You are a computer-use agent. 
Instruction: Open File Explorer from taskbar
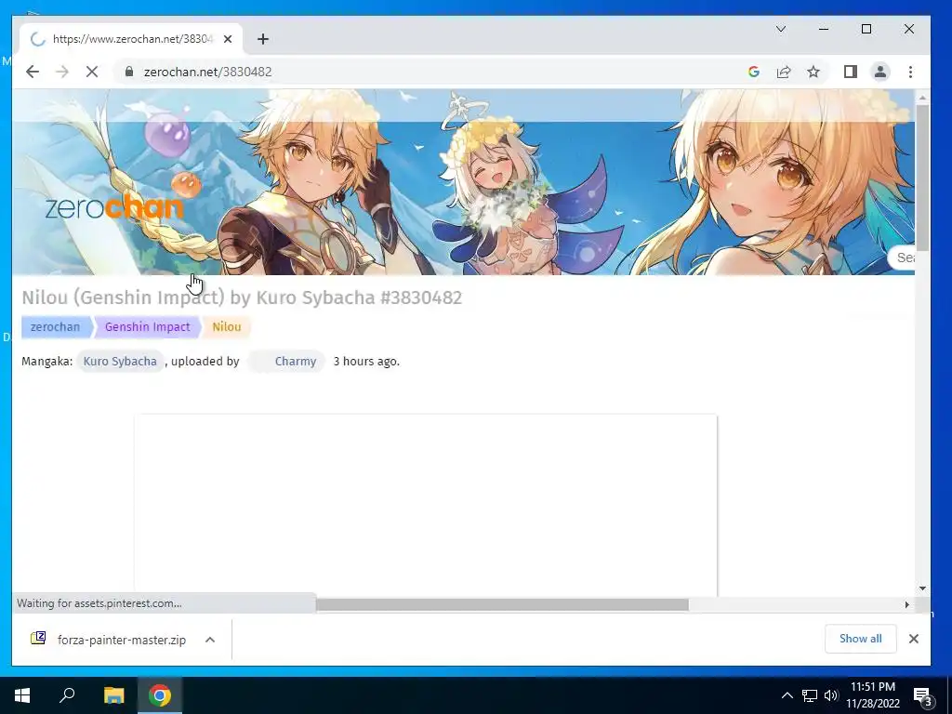tap(113, 695)
